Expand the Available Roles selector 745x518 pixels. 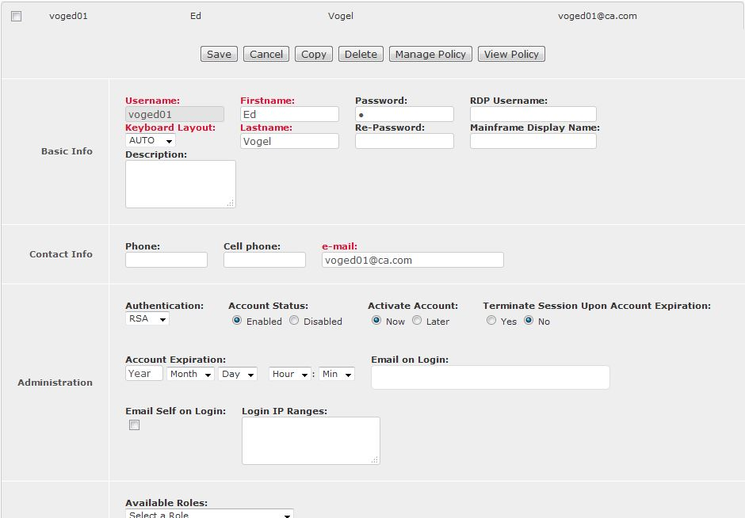209,514
